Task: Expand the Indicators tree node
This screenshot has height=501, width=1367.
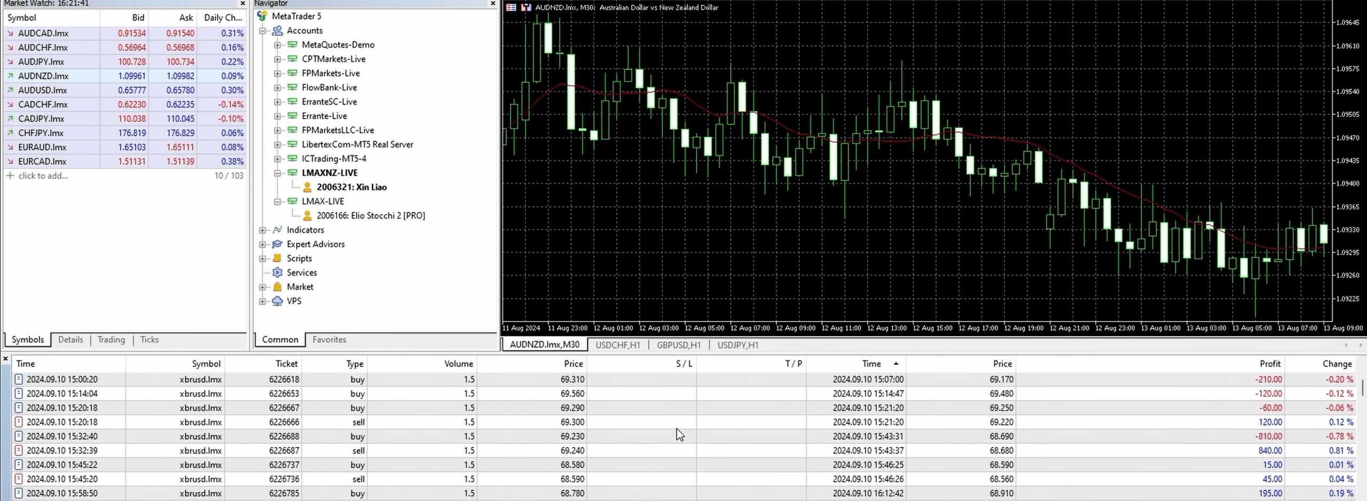Action: coord(262,230)
